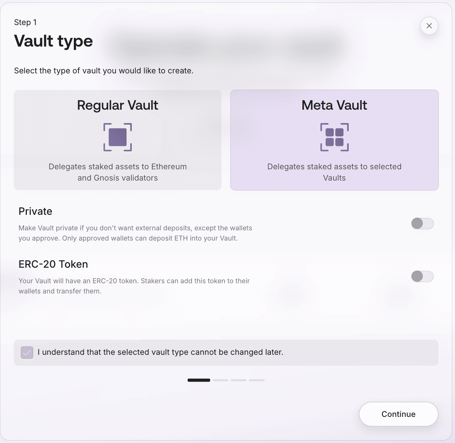Click the second step progress indicator
This screenshot has width=455, height=443.
point(220,380)
